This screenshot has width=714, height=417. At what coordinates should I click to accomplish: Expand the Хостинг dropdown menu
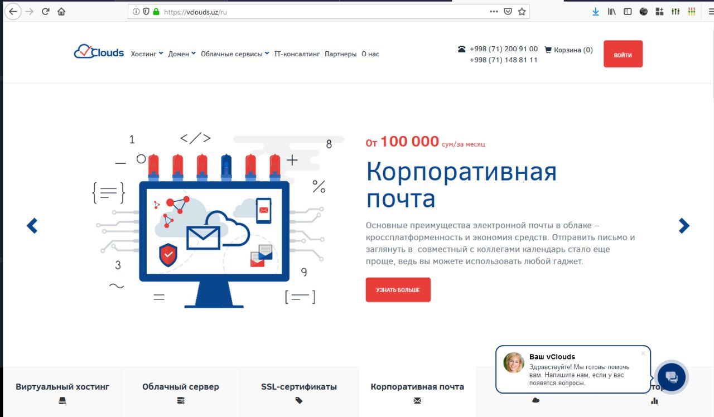point(147,54)
